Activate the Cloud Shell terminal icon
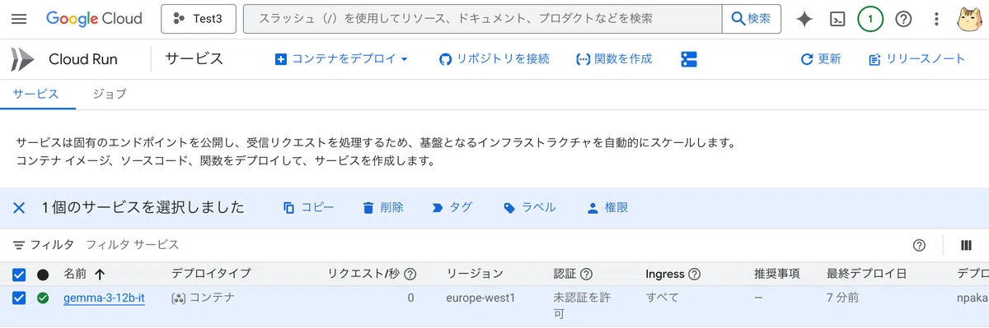The image size is (989, 328). [837, 19]
